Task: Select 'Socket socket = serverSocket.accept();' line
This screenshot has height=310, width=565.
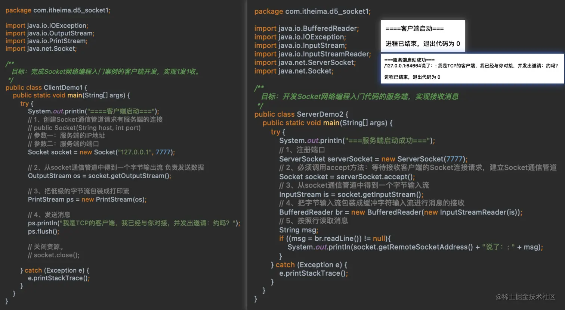Action: pos(347,177)
